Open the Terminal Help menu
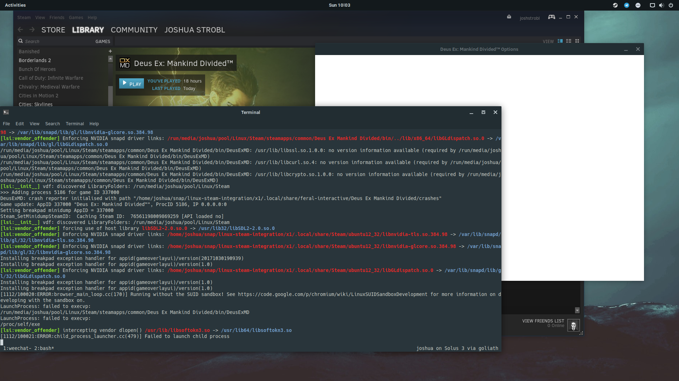 (94, 124)
